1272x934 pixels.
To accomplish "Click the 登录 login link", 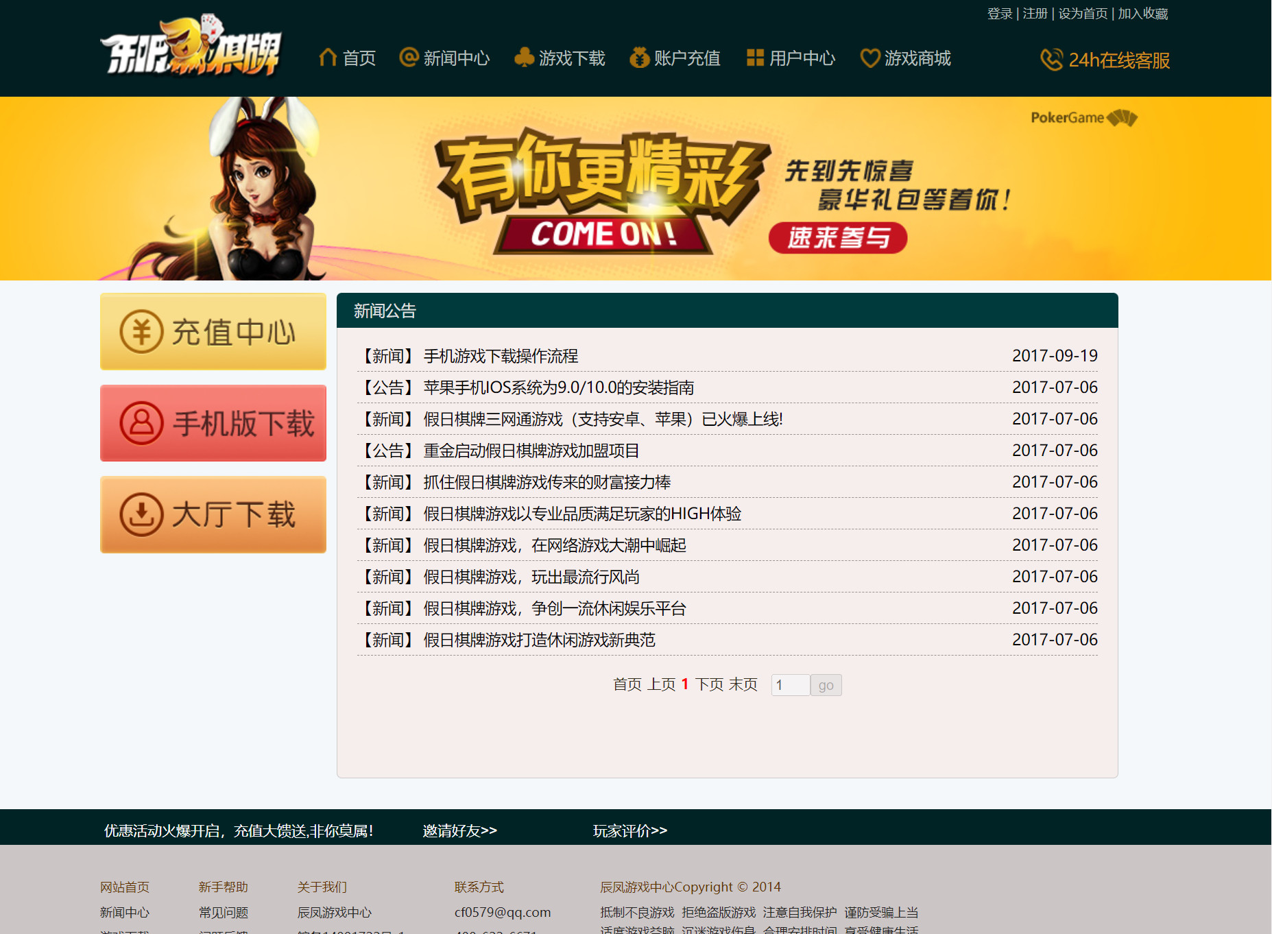I will tap(999, 14).
